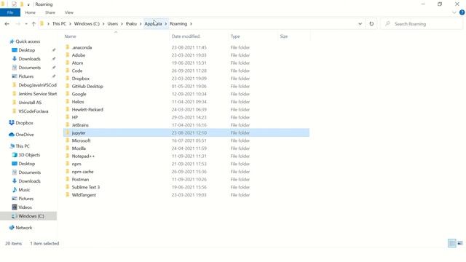The image size is (466, 262).
Task: Select the JetBrains folder
Action: [x=80, y=125]
